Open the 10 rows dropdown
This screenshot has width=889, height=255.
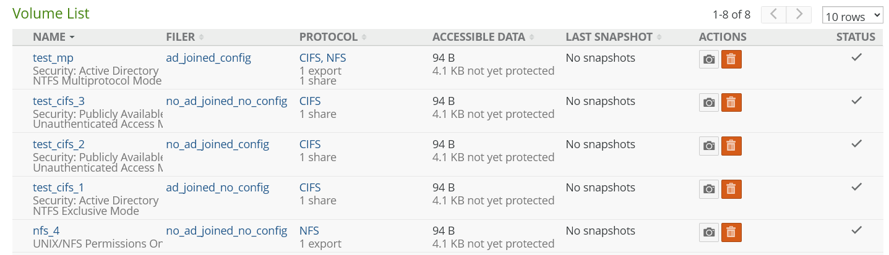[852, 16]
